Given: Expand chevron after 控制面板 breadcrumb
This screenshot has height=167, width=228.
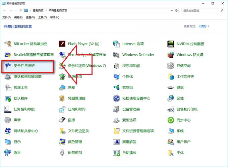Looking at the screenshot, I should 46,10.
